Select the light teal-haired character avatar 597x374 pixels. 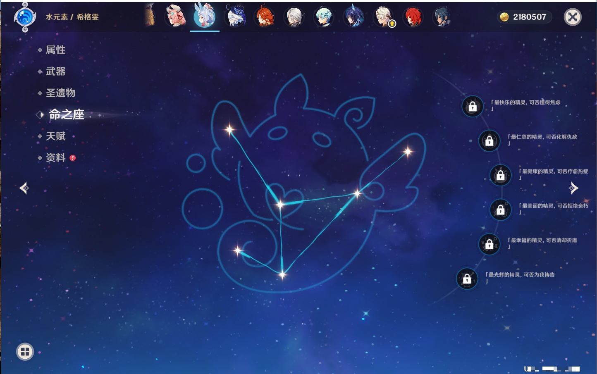pyautogui.click(x=324, y=17)
